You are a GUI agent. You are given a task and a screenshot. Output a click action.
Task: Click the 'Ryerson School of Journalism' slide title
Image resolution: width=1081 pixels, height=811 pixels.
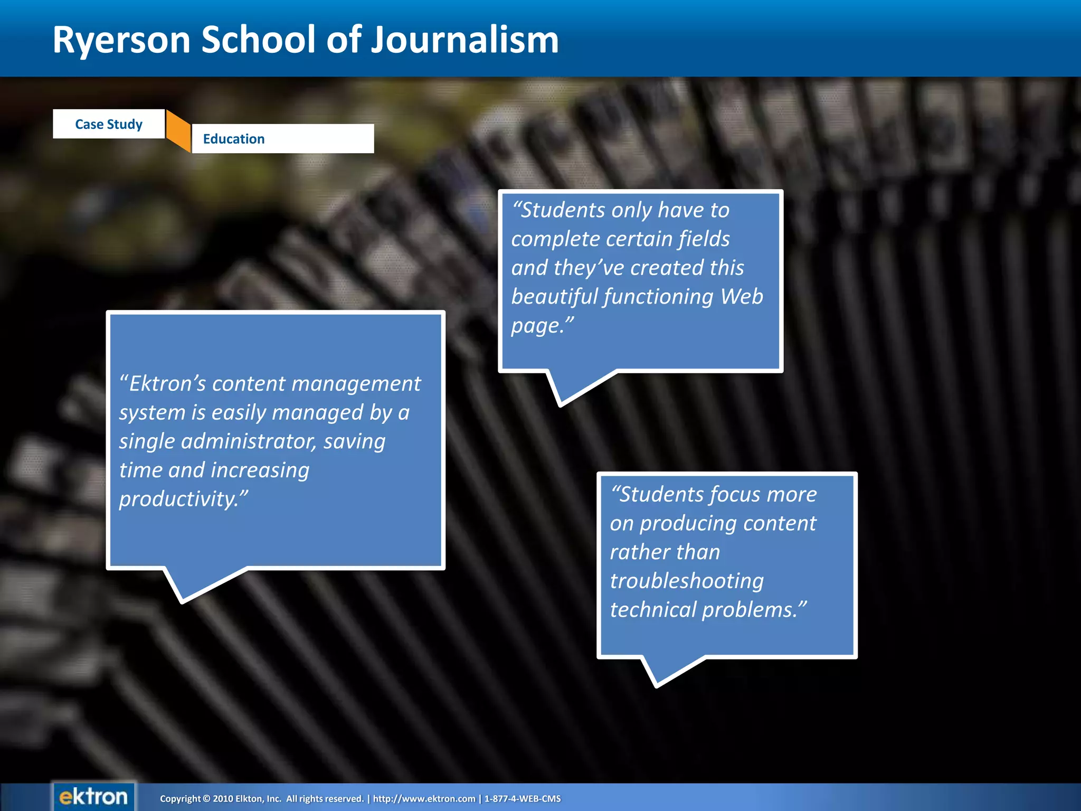click(x=306, y=40)
